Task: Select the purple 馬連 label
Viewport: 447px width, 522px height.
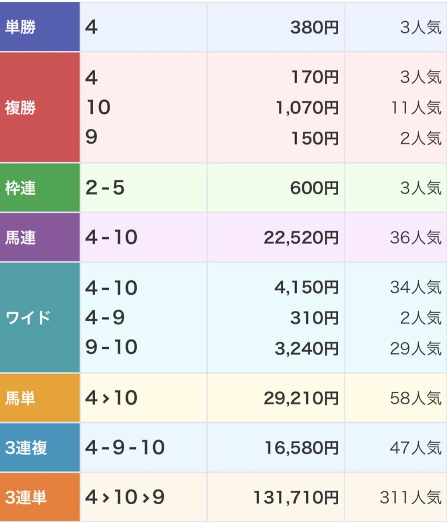Action: (39, 238)
